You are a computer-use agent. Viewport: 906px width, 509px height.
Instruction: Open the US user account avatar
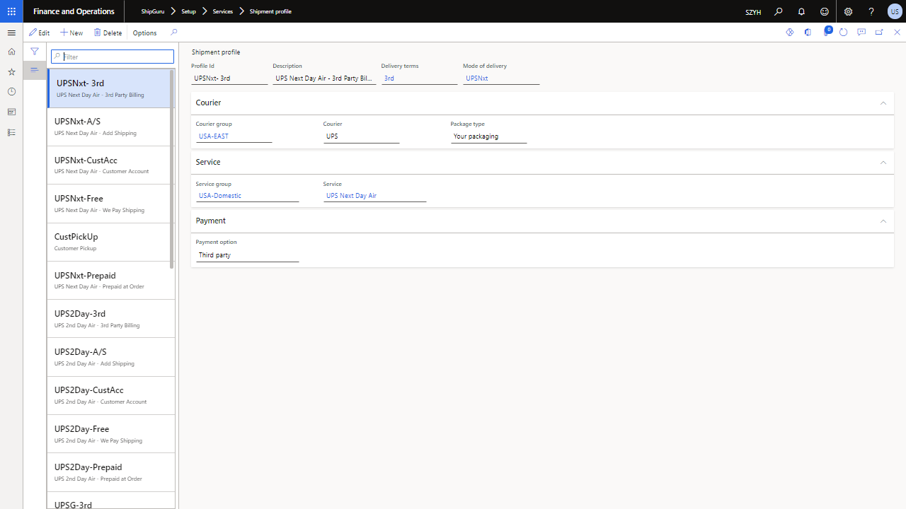[895, 11]
